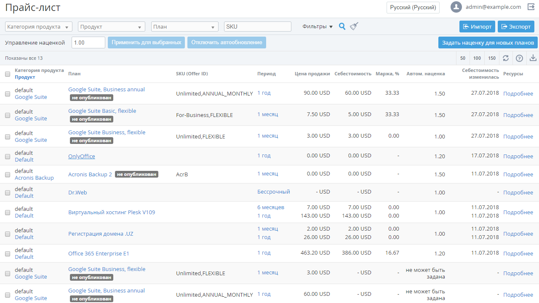Click Отключить автообновление button
539x303 pixels.
coord(227,43)
